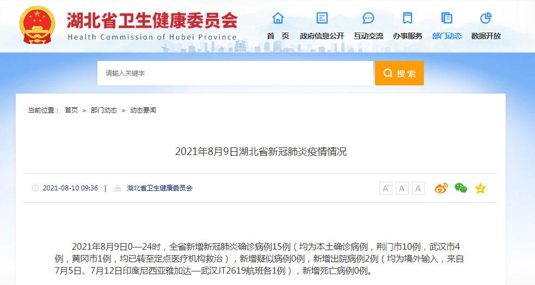535x285 pixels.
Task: Open the 部门动态 navigation tab
Action: pos(447,36)
